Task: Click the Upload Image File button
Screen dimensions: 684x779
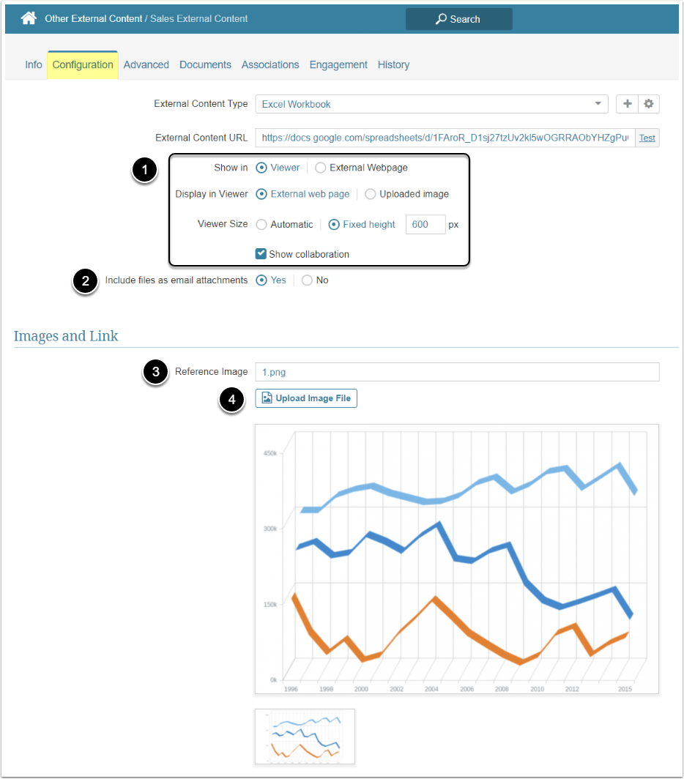Action: click(x=306, y=398)
